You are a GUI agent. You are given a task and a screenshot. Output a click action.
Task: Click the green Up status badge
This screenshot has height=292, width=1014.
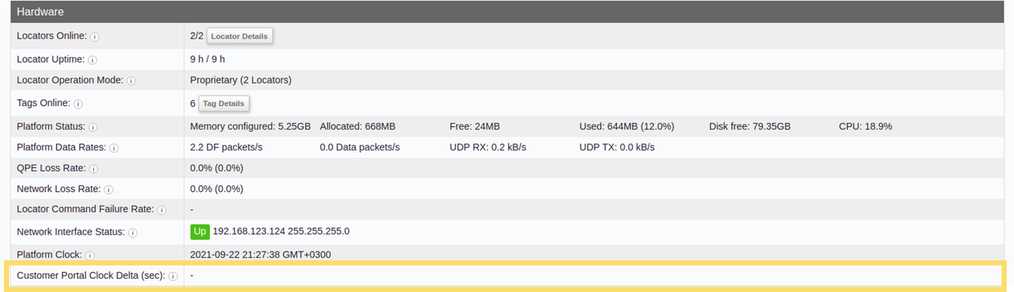200,231
